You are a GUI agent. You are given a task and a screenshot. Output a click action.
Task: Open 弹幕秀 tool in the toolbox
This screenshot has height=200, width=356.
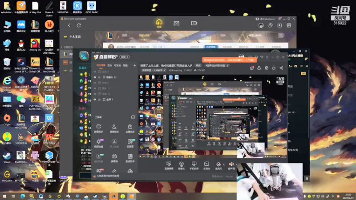click(114, 158)
